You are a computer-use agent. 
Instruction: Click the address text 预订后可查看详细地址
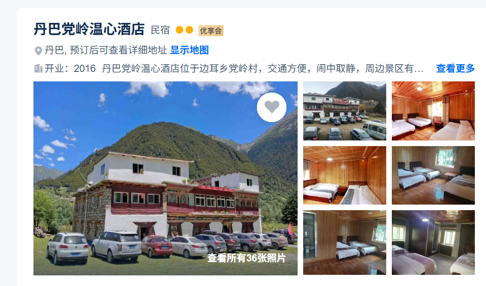(118, 50)
